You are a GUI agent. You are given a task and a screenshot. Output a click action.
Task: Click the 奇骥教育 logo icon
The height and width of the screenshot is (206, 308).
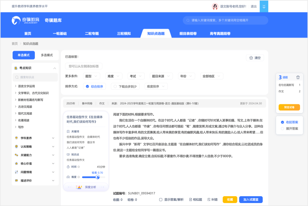tap(16, 20)
